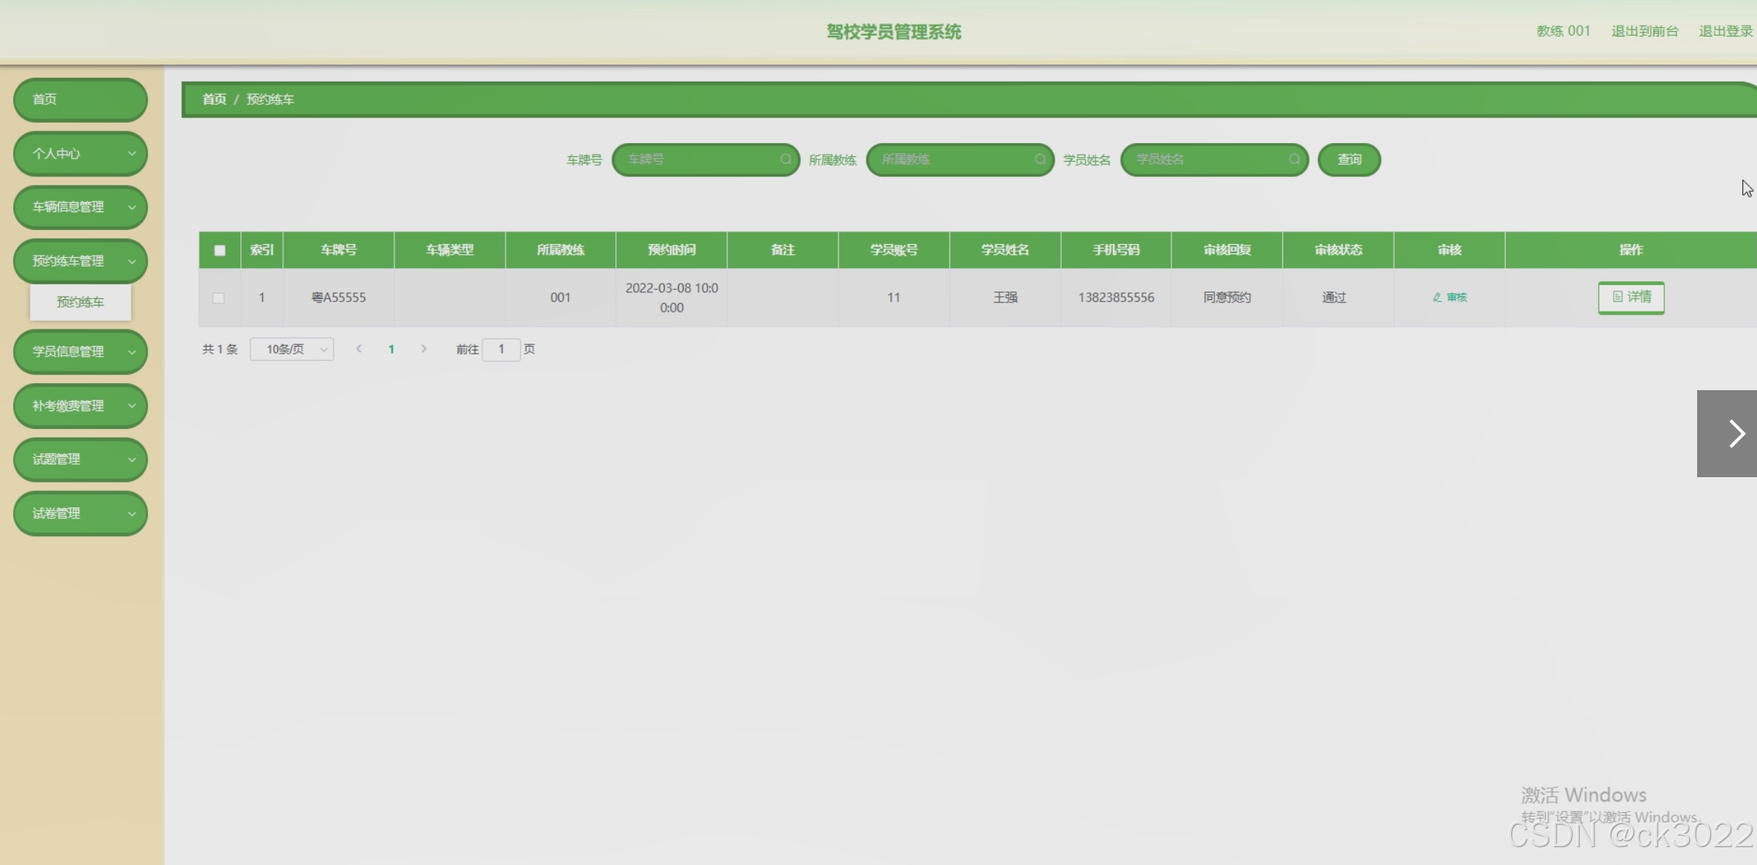This screenshot has height=865, width=1757.
Task: Open the 首页 sidebar menu item
Action: 80,99
